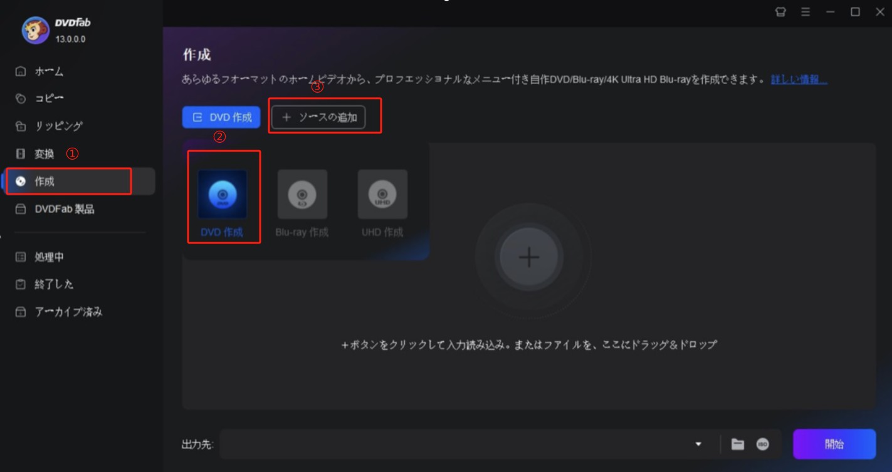The width and height of the screenshot is (892, 472).
Task: Click the version number 13.0.0.0
Action: pos(70,39)
